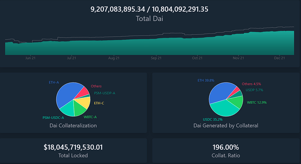The image size is (301, 164).
Task: Select the Sep 21 axis label
Action: [x=156, y=58]
